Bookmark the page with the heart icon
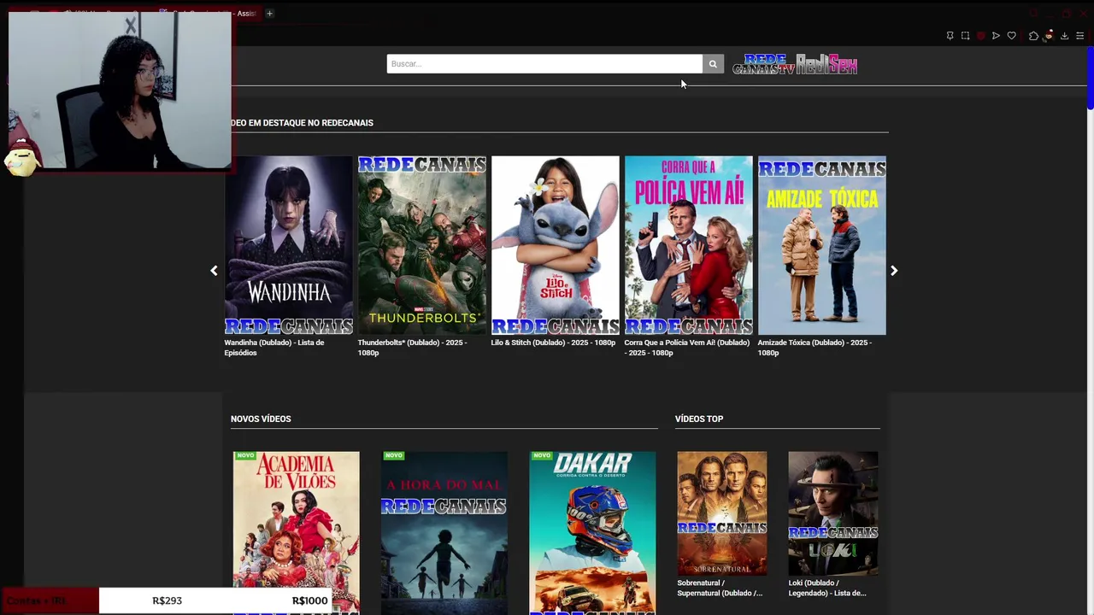Viewport: 1094px width, 615px height. click(x=1011, y=36)
